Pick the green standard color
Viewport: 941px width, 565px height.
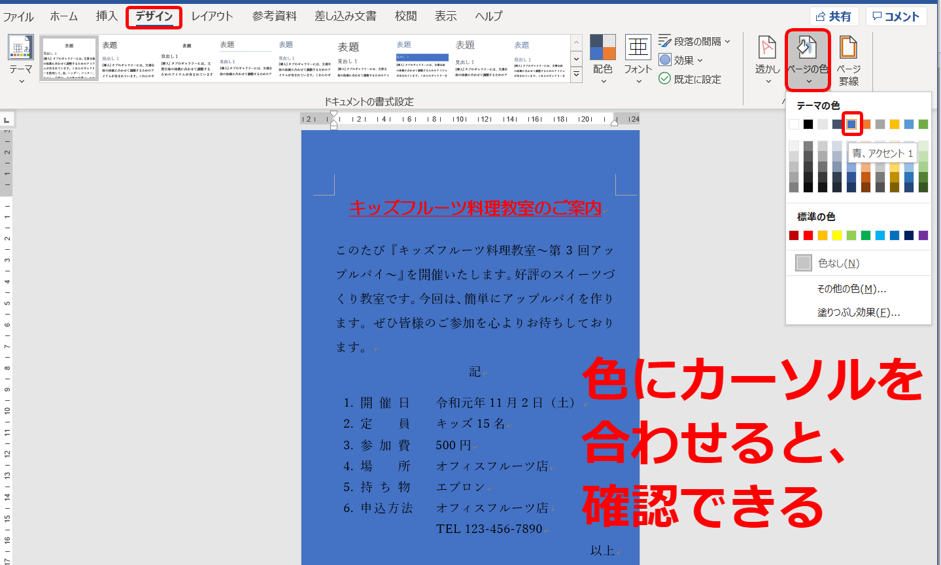pyautogui.click(x=866, y=235)
